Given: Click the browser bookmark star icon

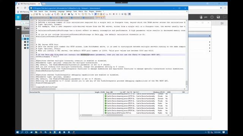Looking at the screenshot, I should [221, 8].
